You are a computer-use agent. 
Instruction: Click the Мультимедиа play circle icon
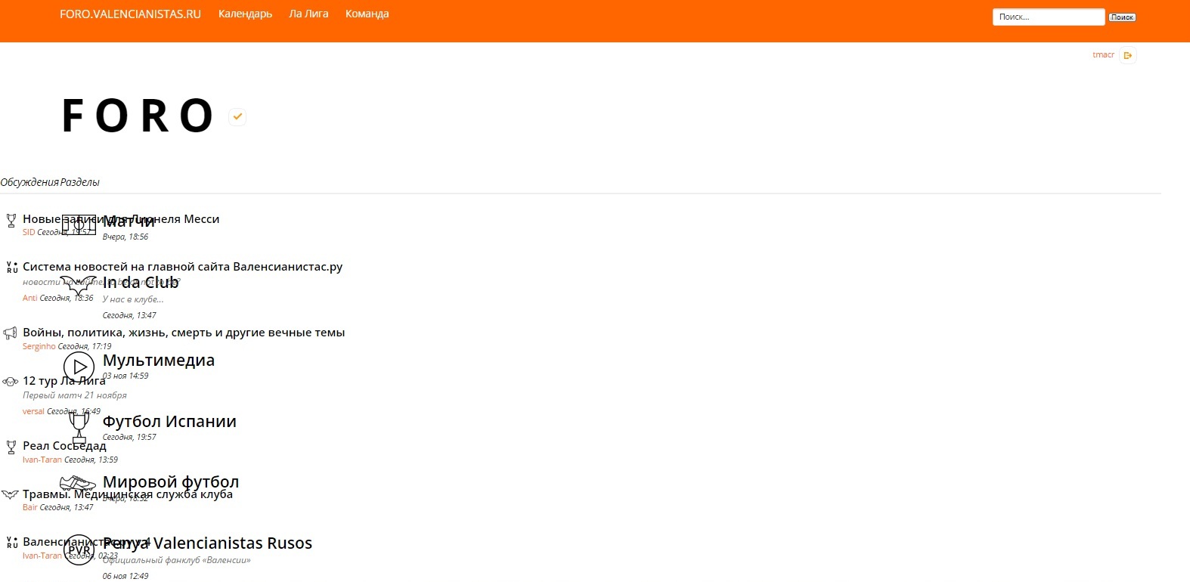coord(79,367)
